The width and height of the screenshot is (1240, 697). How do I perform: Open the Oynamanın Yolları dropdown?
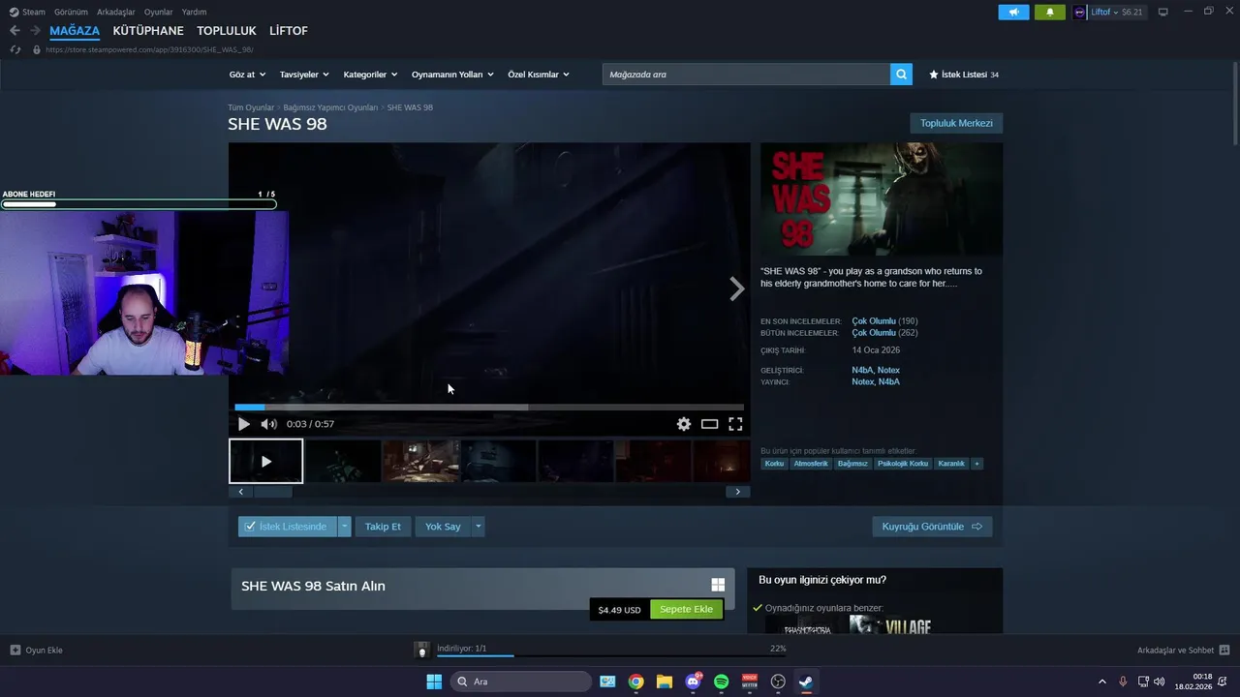pos(452,75)
